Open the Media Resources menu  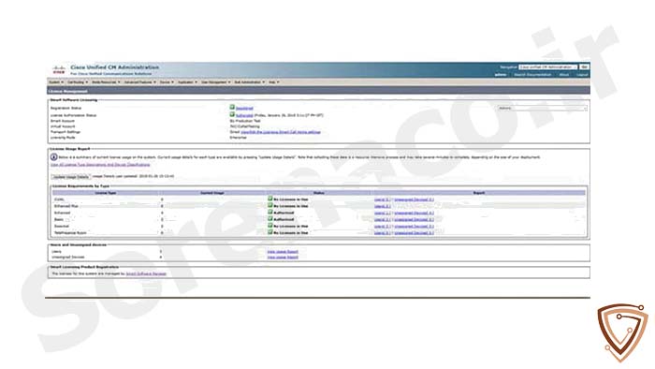(x=106, y=82)
